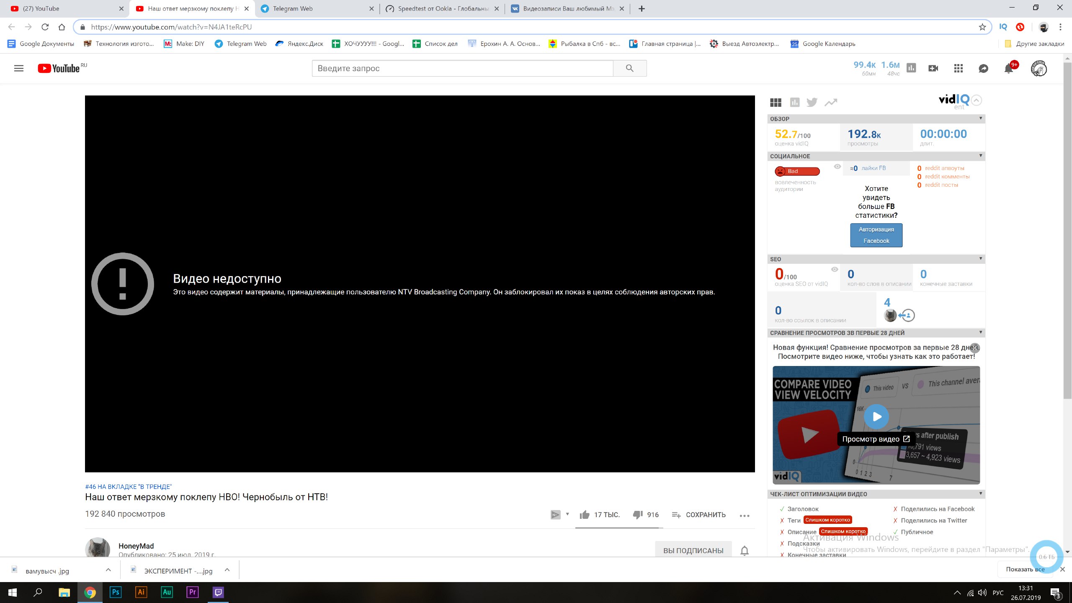Switch to the VK Видеозаписи tab
Viewport: 1072px width, 603px height.
[567, 8]
